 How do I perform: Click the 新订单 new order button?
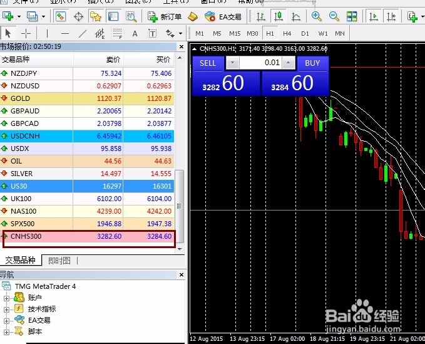tap(165, 16)
